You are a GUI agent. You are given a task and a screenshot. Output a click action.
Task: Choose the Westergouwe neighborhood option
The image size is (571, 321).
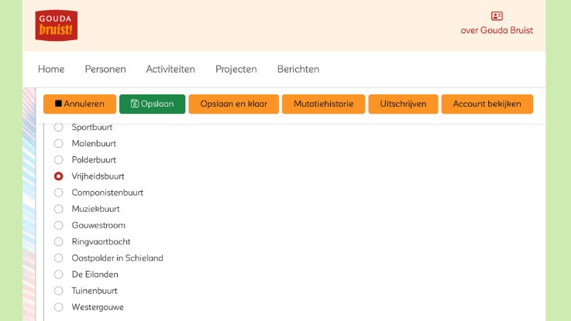(58, 307)
